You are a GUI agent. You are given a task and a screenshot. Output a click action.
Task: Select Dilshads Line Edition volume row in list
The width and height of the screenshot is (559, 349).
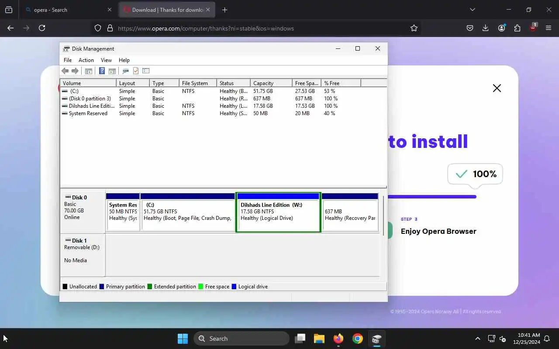pos(223,106)
